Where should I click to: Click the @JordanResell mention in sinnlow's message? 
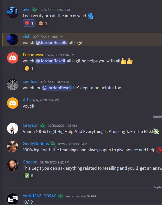click(57, 88)
